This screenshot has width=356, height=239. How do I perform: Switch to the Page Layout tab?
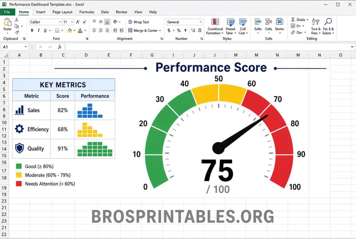pos(63,12)
